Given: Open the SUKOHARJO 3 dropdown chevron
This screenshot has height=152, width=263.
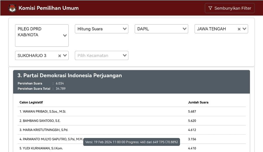Looking at the screenshot, I should [65, 55].
